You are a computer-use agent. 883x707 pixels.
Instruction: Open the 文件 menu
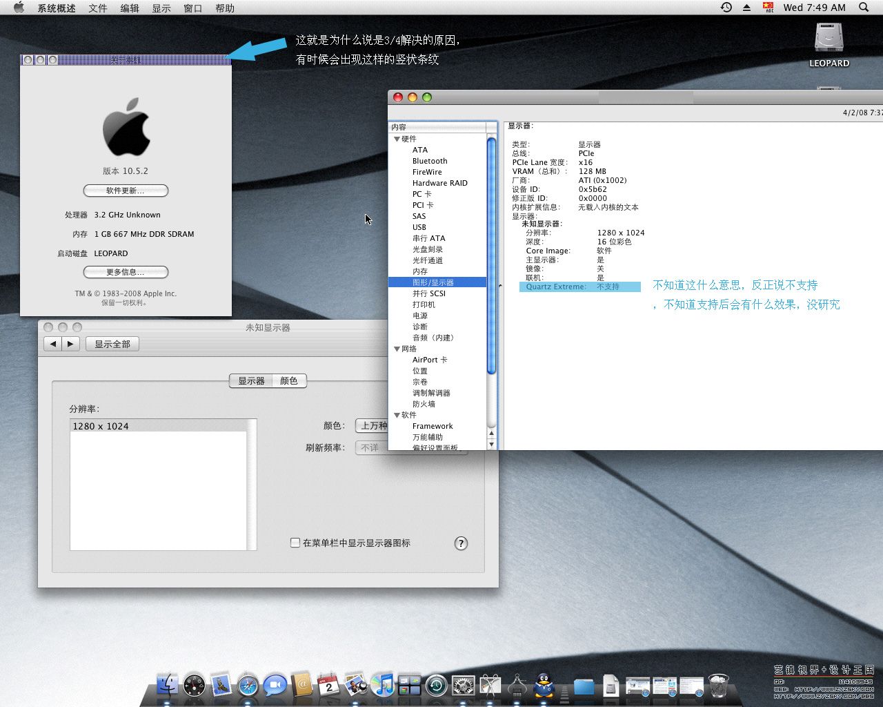(x=98, y=8)
